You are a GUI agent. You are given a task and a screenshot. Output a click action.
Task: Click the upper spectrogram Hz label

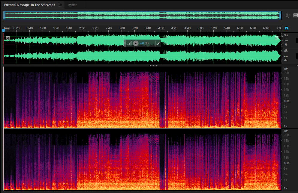286,69
